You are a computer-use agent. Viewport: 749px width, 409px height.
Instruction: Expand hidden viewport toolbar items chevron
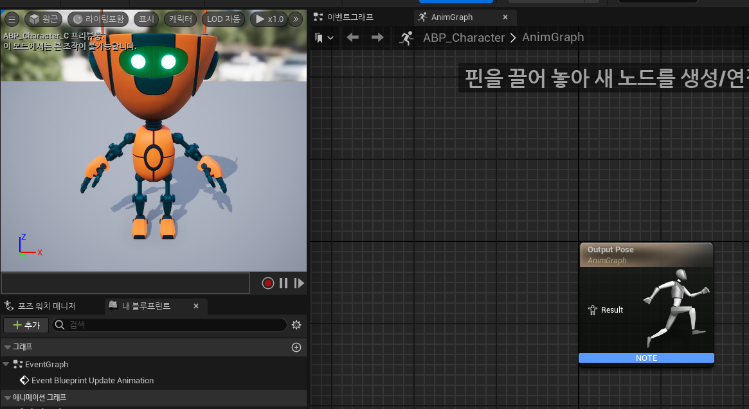pos(296,19)
